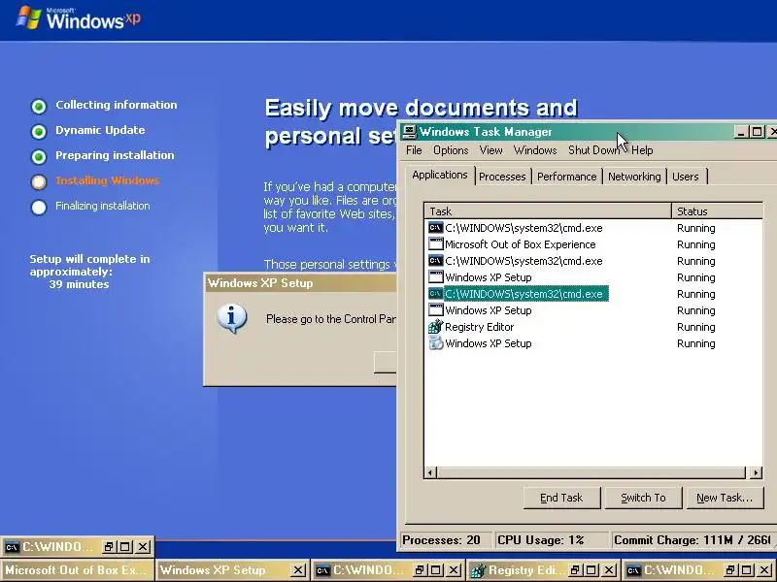This screenshot has height=582, width=777.
Task: Click the New Task... button
Action: 724,498
